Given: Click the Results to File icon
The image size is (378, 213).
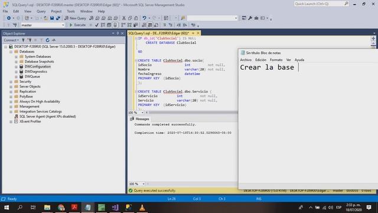Looking at the screenshot, I should (x=156, y=25).
